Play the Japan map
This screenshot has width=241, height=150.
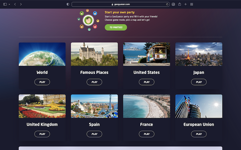click(x=199, y=82)
